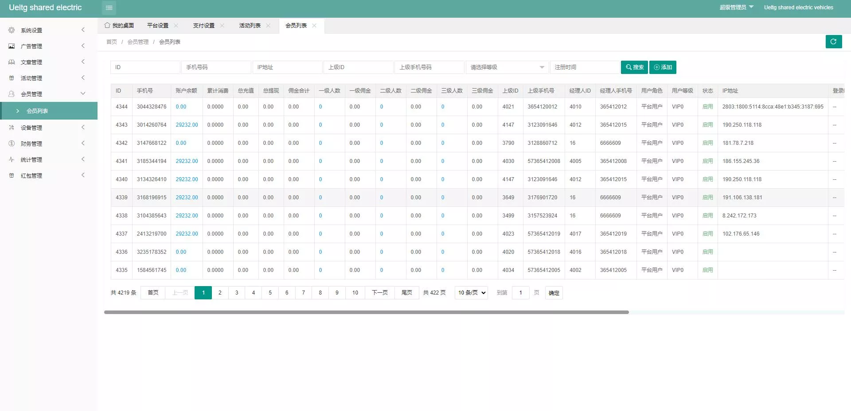Open the 10 条/页 page size dropdown

point(471,293)
